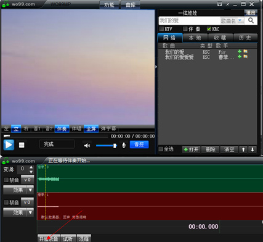Open the 歌曲名 search type dropdown
This screenshot has width=263, height=242.
tap(240, 20)
